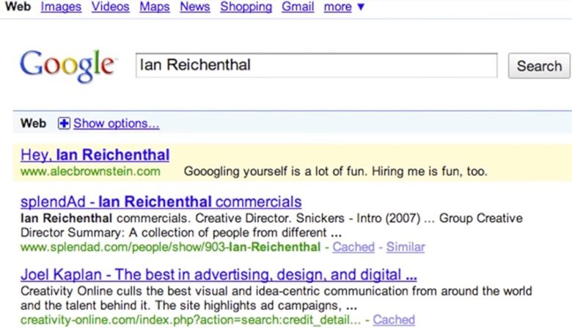Open splendAd - Ian Reichenthal commercials result
The image size is (572, 332).
click(161, 202)
